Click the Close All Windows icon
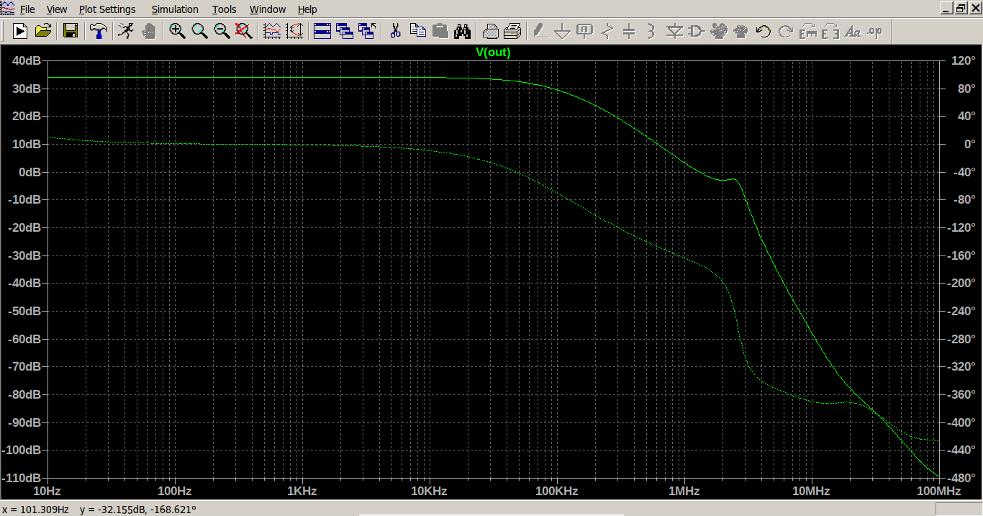 click(x=367, y=31)
